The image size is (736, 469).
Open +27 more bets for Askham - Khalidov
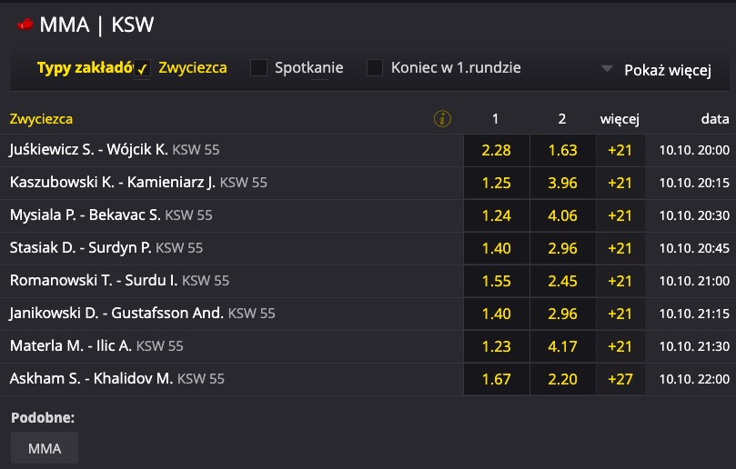(620, 379)
